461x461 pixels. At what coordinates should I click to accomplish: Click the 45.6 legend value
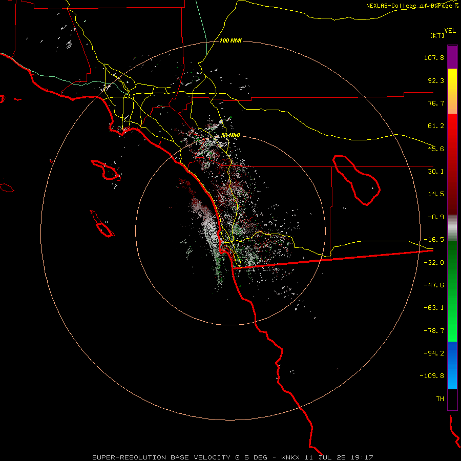(436, 149)
